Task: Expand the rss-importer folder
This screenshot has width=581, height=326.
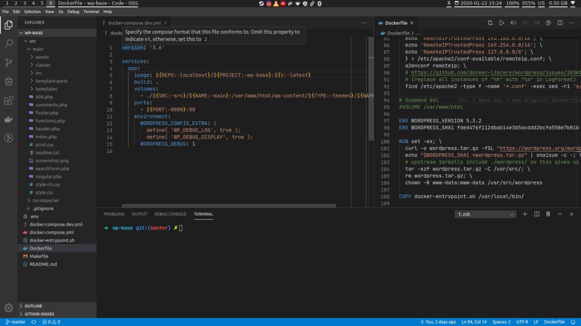Action: coord(57,200)
